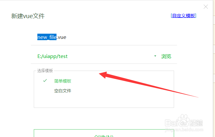Image resolution: width=215 pixels, height=137 pixels.
Task: Select the 空白文件 template
Action: click(63, 91)
